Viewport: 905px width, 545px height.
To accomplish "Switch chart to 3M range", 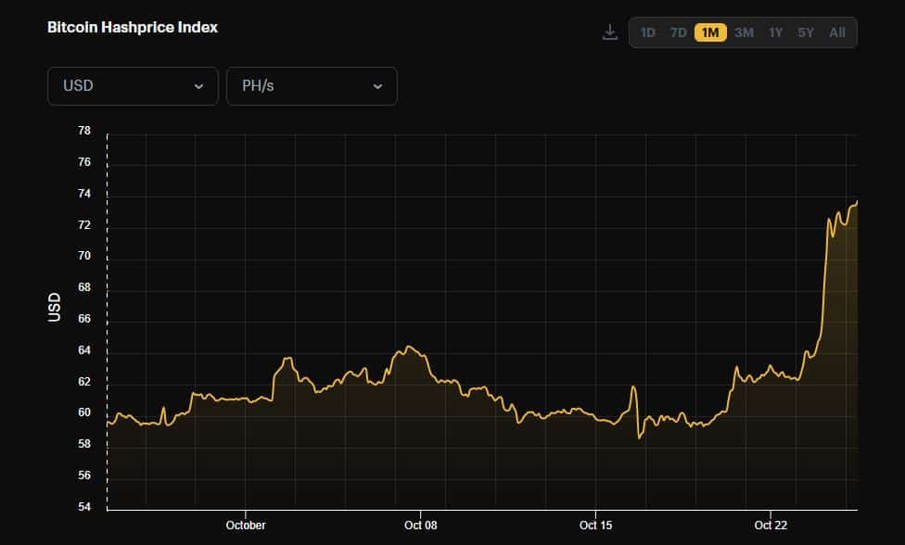I will click(744, 32).
